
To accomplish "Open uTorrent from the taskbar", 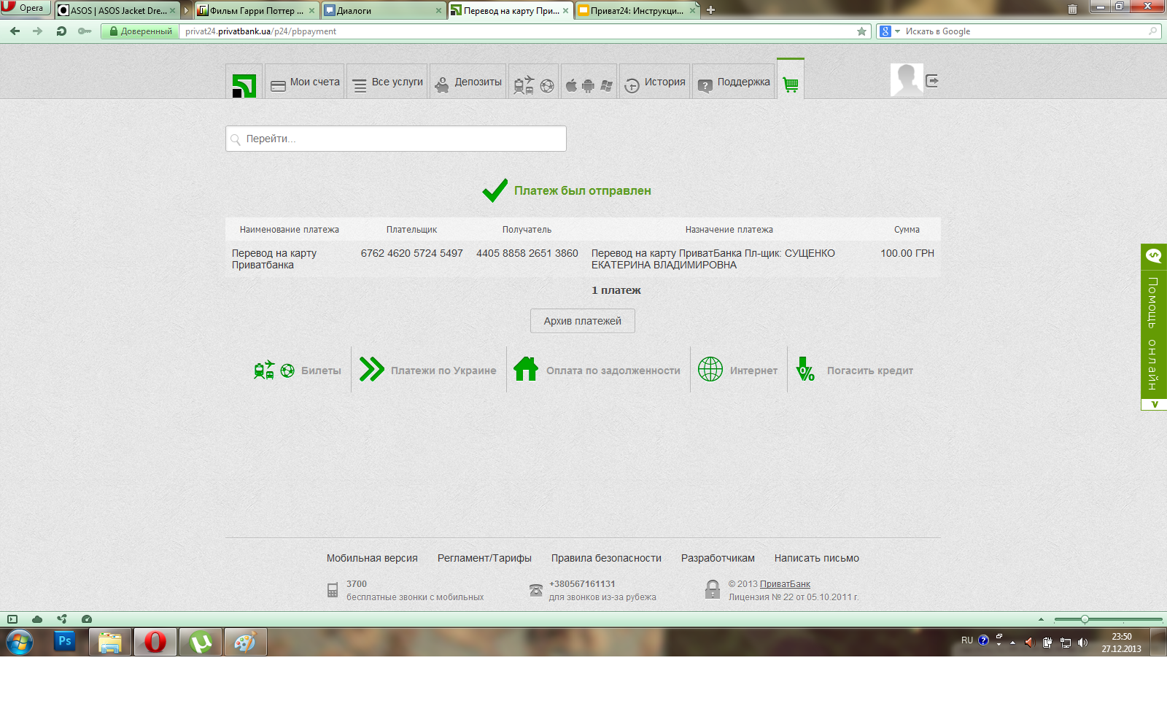I will coord(201,642).
